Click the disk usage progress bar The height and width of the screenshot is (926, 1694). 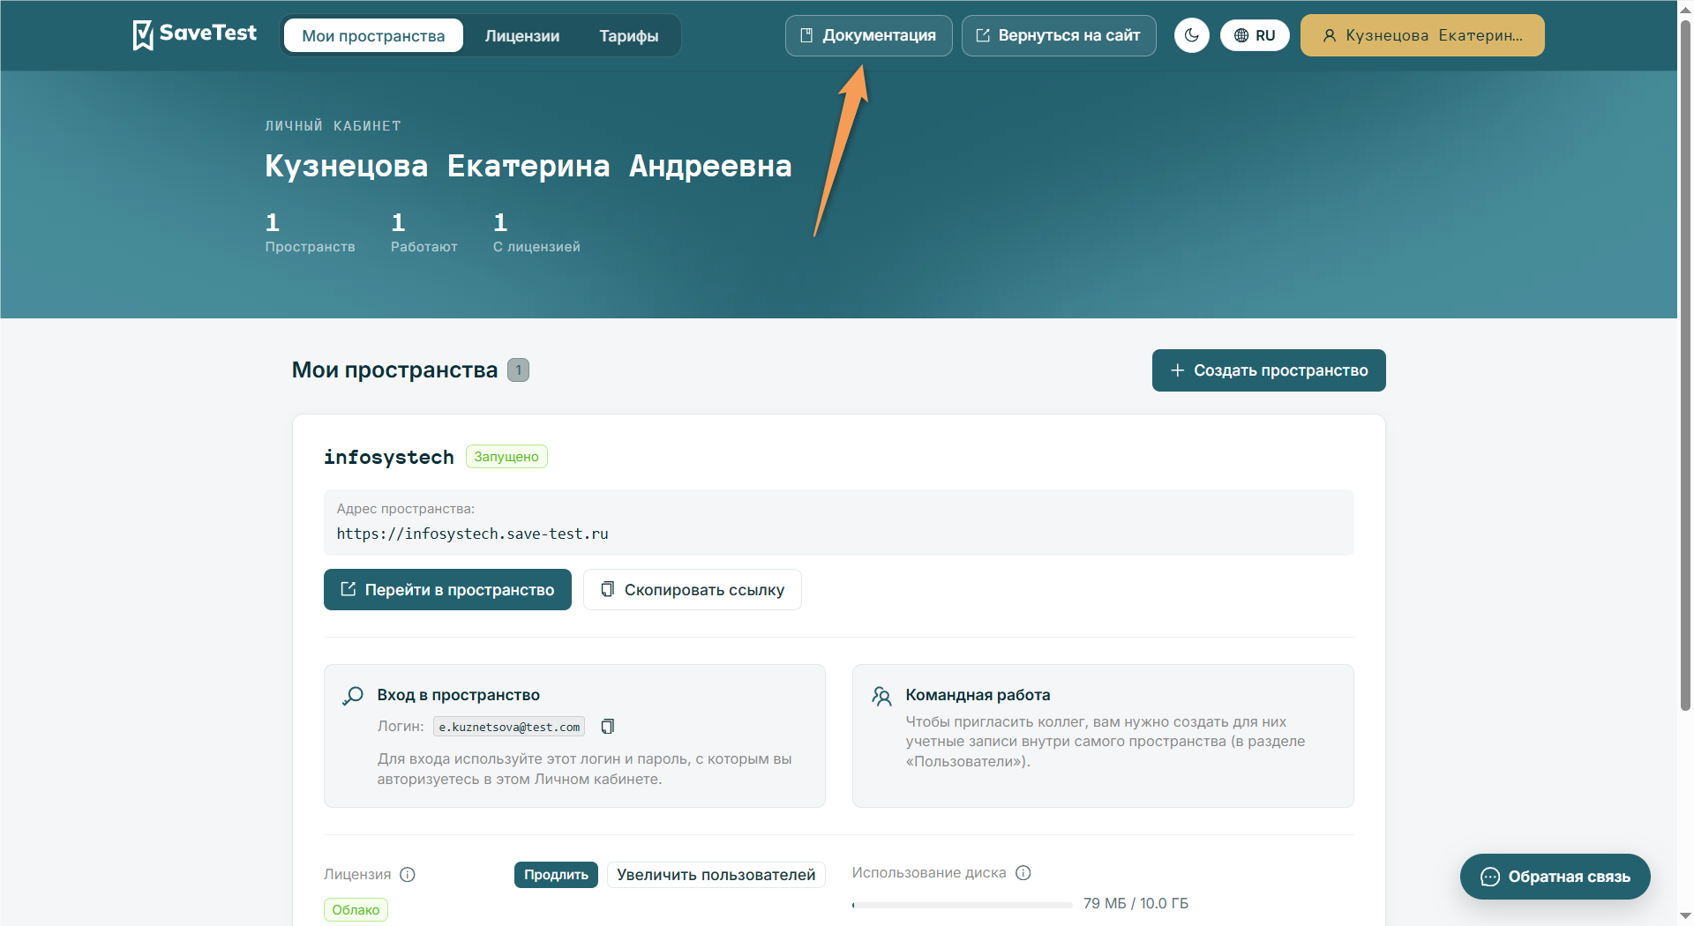point(963,904)
